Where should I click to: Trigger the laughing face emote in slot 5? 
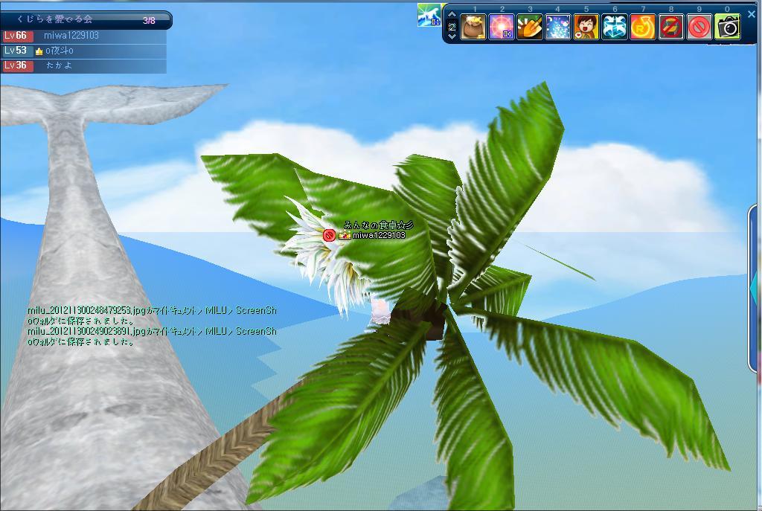pyautogui.click(x=586, y=28)
